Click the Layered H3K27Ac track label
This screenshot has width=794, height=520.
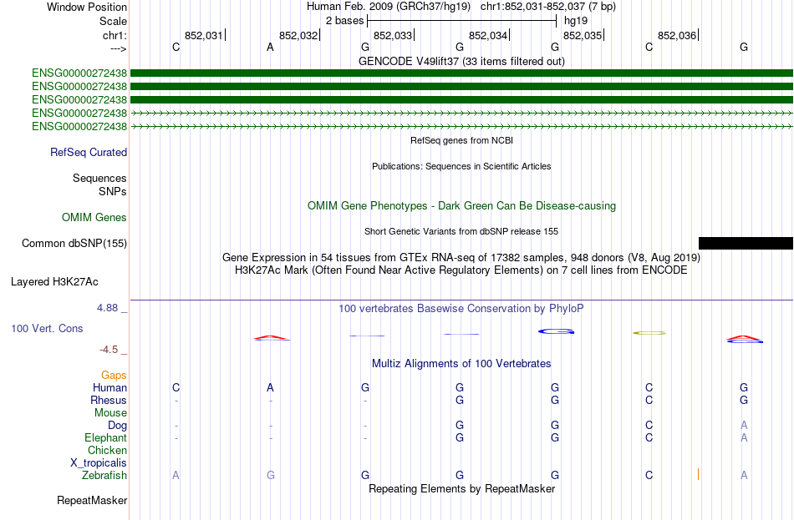(x=54, y=282)
